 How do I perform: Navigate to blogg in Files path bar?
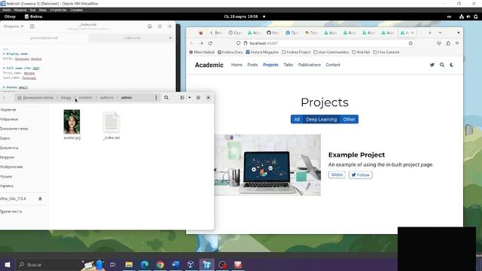[x=66, y=98]
